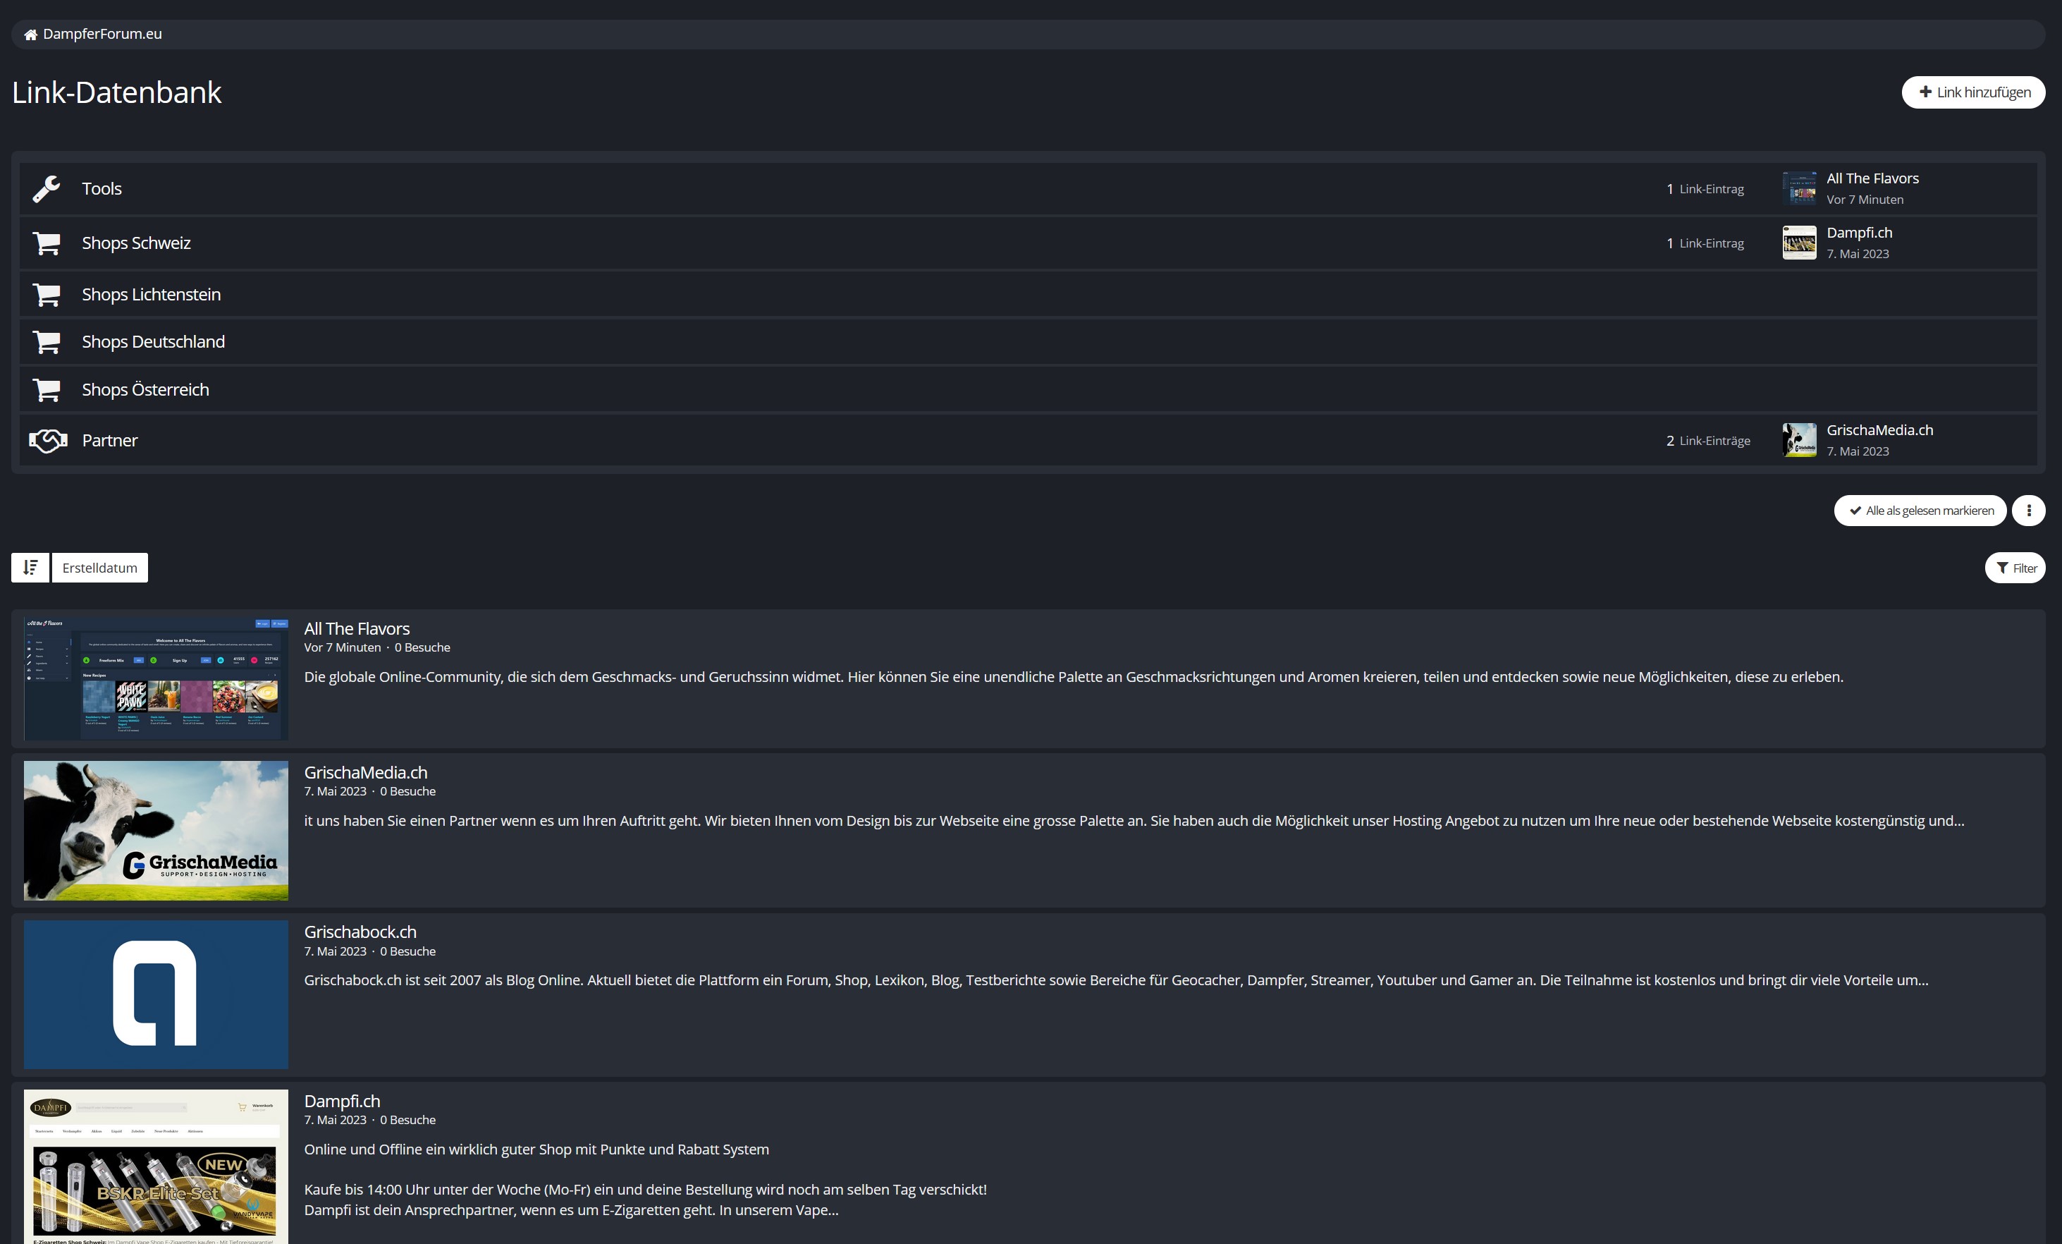Open the Shops Deutschland category

(x=153, y=341)
